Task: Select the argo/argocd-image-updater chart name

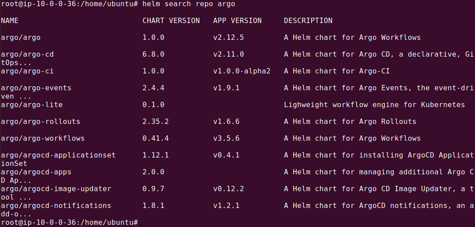Action: coord(56,189)
